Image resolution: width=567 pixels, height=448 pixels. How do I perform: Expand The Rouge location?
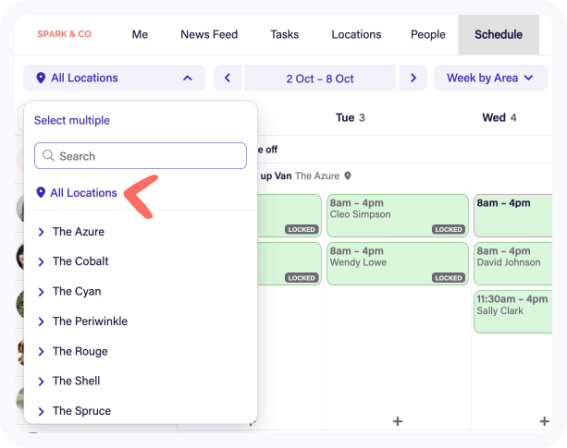click(x=42, y=351)
